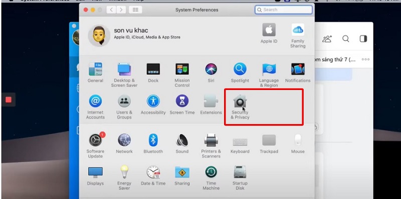
Task: Click the add contacts icon in background window
Action: [x=327, y=39]
